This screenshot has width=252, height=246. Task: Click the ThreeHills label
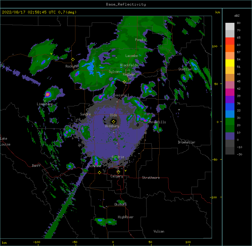[157, 122]
